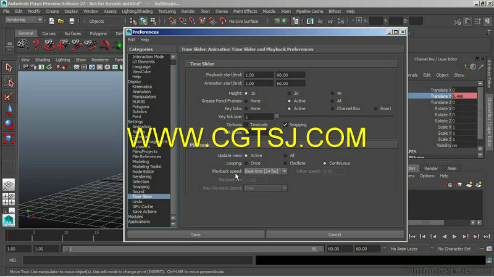Set Looping to Oscillate
The width and height of the screenshot is (494, 277).
pos(285,163)
